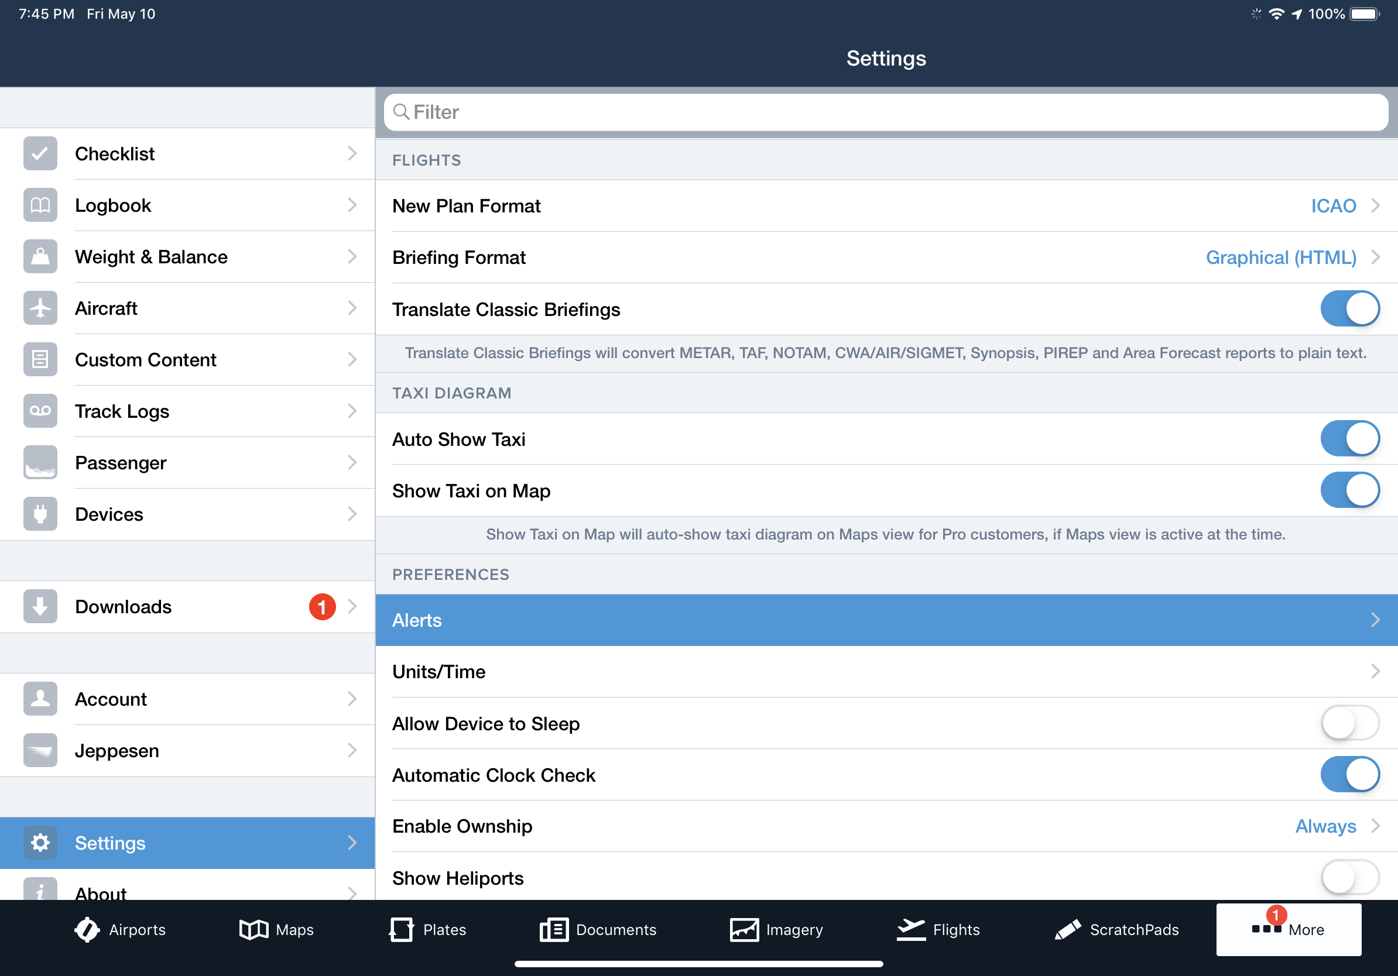Open Units/Time preferences

[886, 672]
